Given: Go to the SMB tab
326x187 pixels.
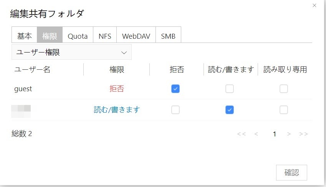Looking at the screenshot, I should (168, 36).
